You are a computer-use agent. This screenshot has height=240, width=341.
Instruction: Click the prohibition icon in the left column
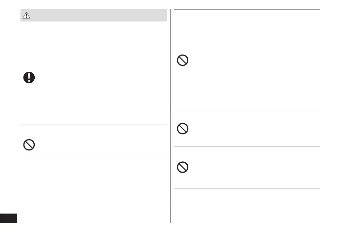(x=29, y=145)
